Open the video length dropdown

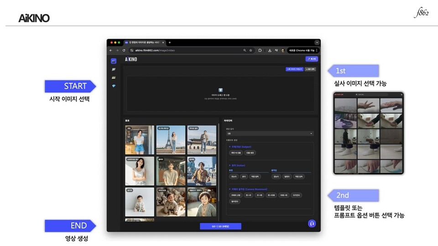[x=270, y=133]
